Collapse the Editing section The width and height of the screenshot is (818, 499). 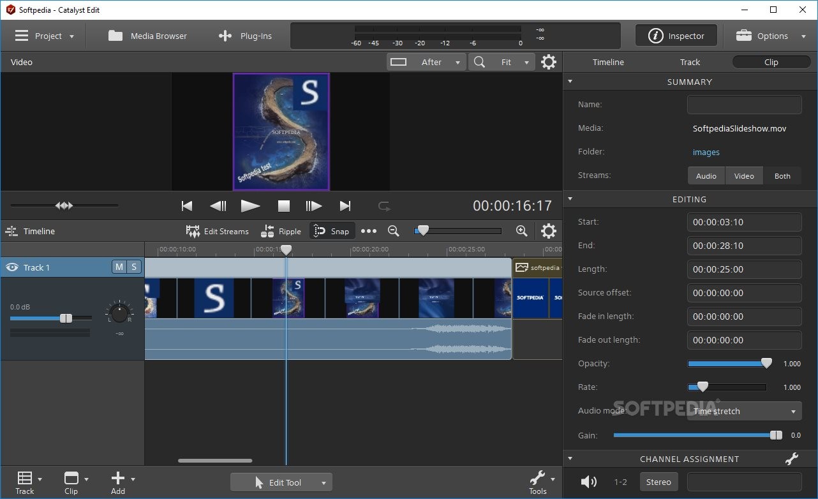click(570, 199)
